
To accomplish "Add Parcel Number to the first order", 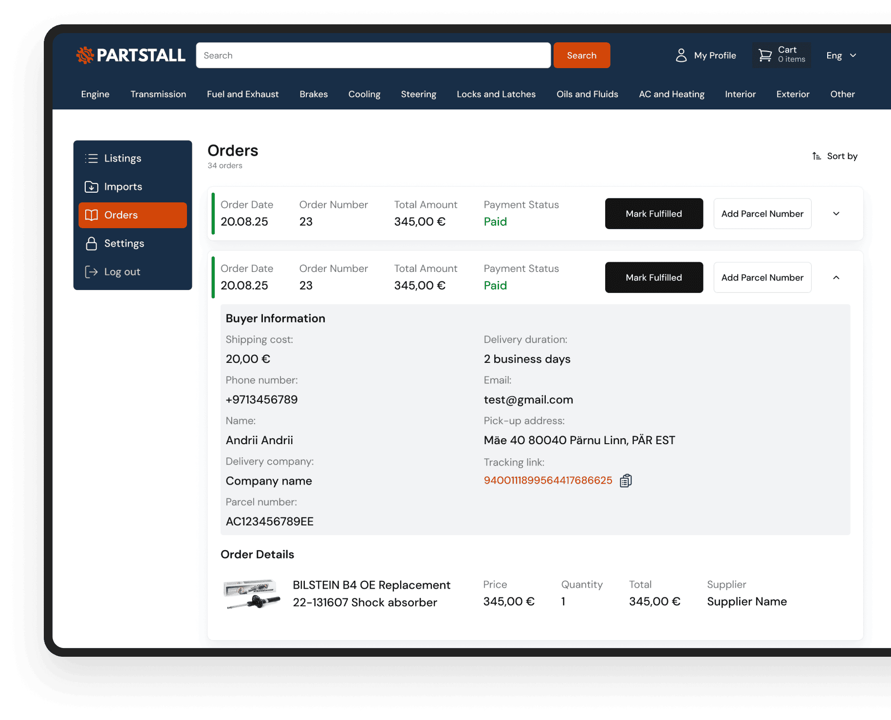I will (x=762, y=214).
